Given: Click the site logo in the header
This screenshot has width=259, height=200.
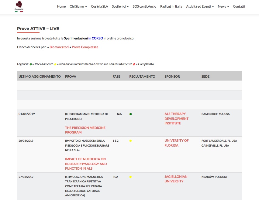Looking at the screenshot, I should 19,6.
